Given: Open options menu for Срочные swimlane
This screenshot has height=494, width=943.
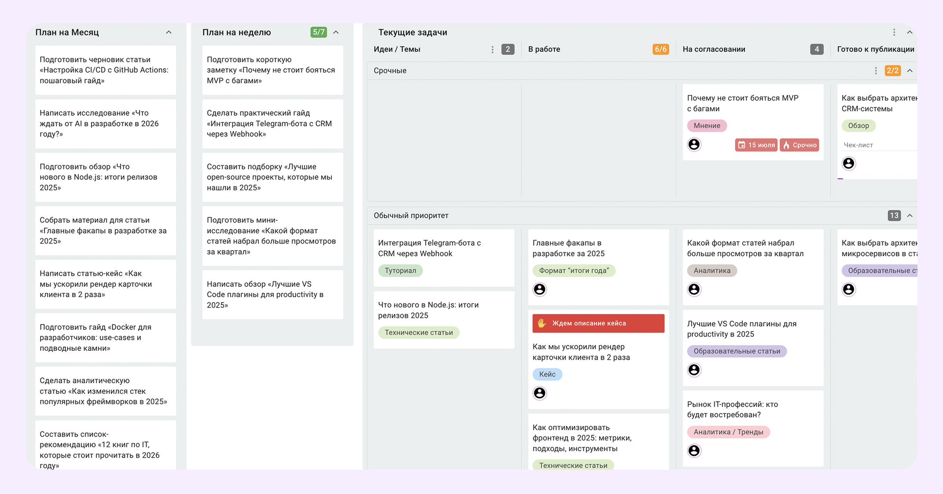Looking at the screenshot, I should pyautogui.click(x=876, y=71).
